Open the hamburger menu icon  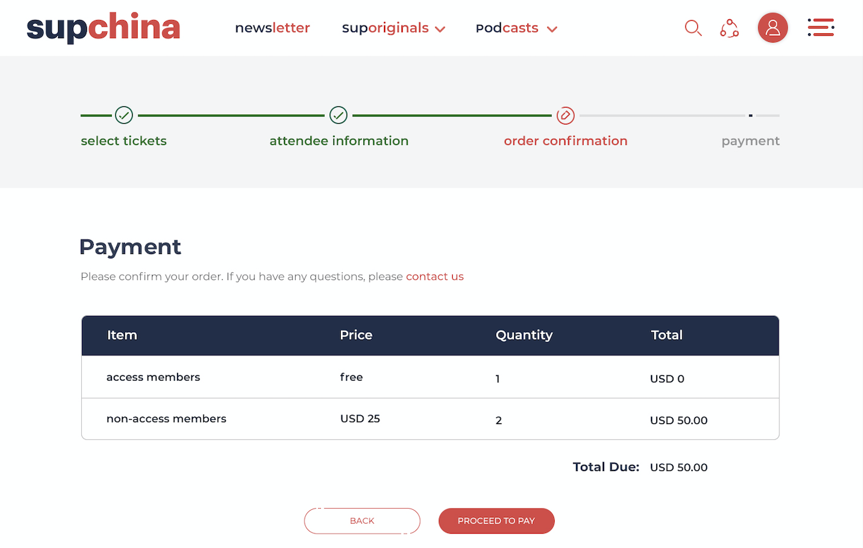820,28
